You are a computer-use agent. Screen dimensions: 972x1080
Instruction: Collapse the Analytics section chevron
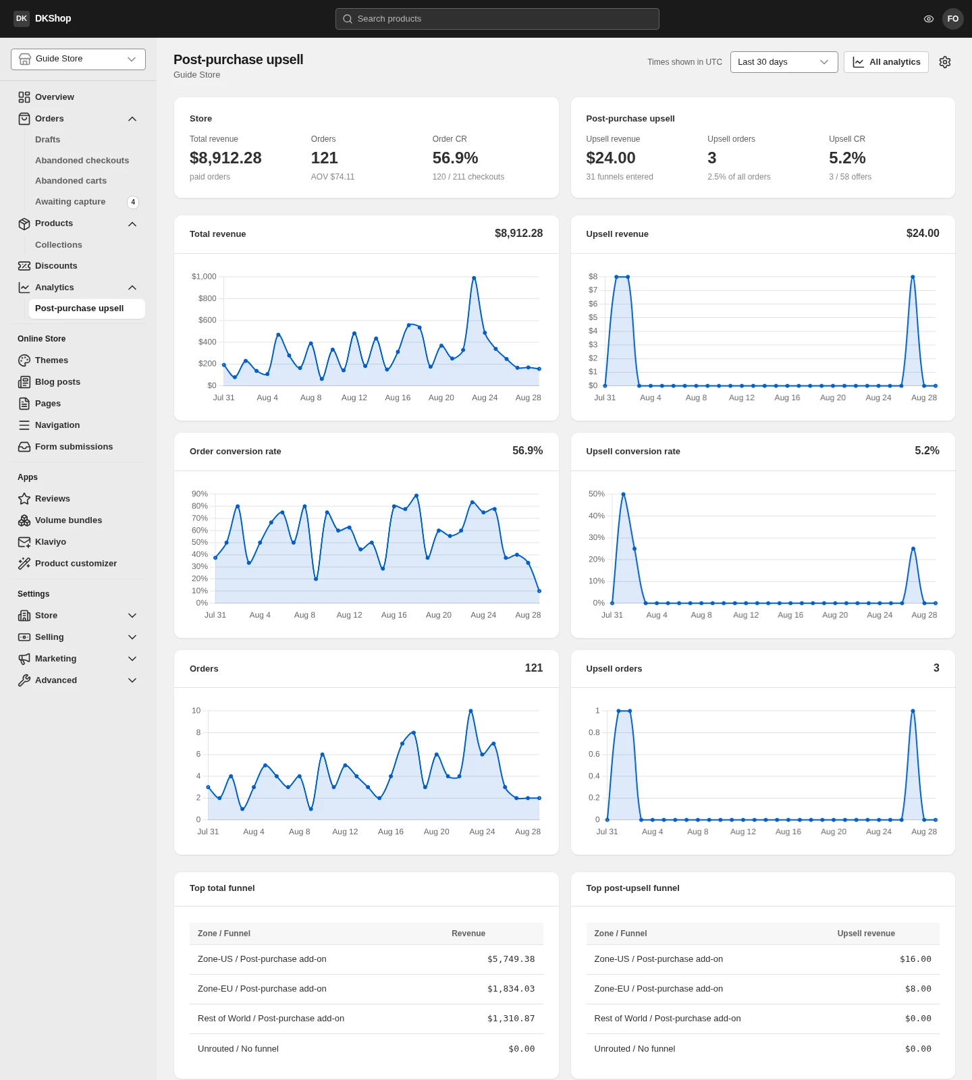(132, 288)
